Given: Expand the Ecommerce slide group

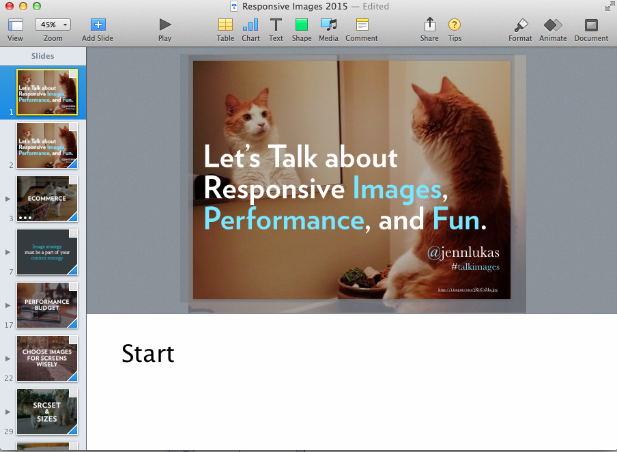Looking at the screenshot, I should click(x=8, y=199).
